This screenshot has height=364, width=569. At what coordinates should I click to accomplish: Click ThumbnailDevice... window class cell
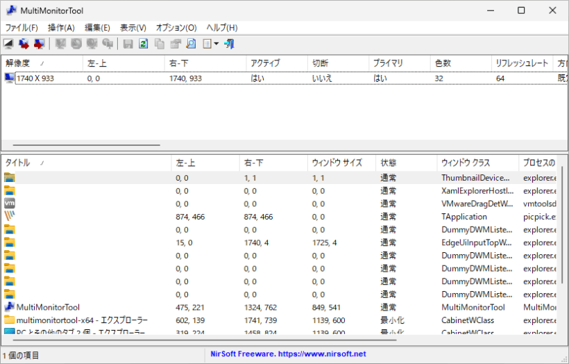click(475, 178)
